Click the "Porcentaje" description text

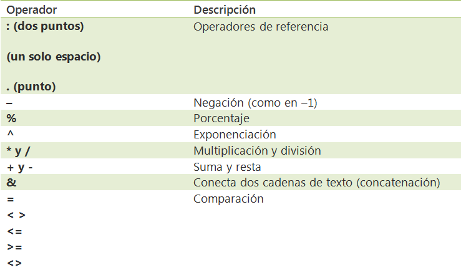click(221, 118)
